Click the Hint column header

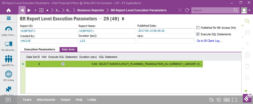[44, 57]
